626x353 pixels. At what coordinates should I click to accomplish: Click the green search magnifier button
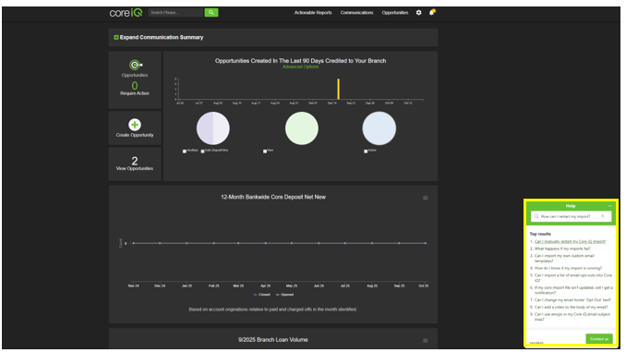[x=211, y=13]
